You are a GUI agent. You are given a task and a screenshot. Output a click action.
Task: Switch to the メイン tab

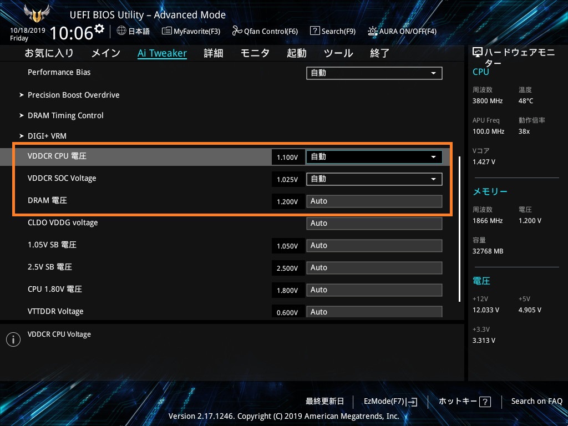pyautogui.click(x=106, y=53)
